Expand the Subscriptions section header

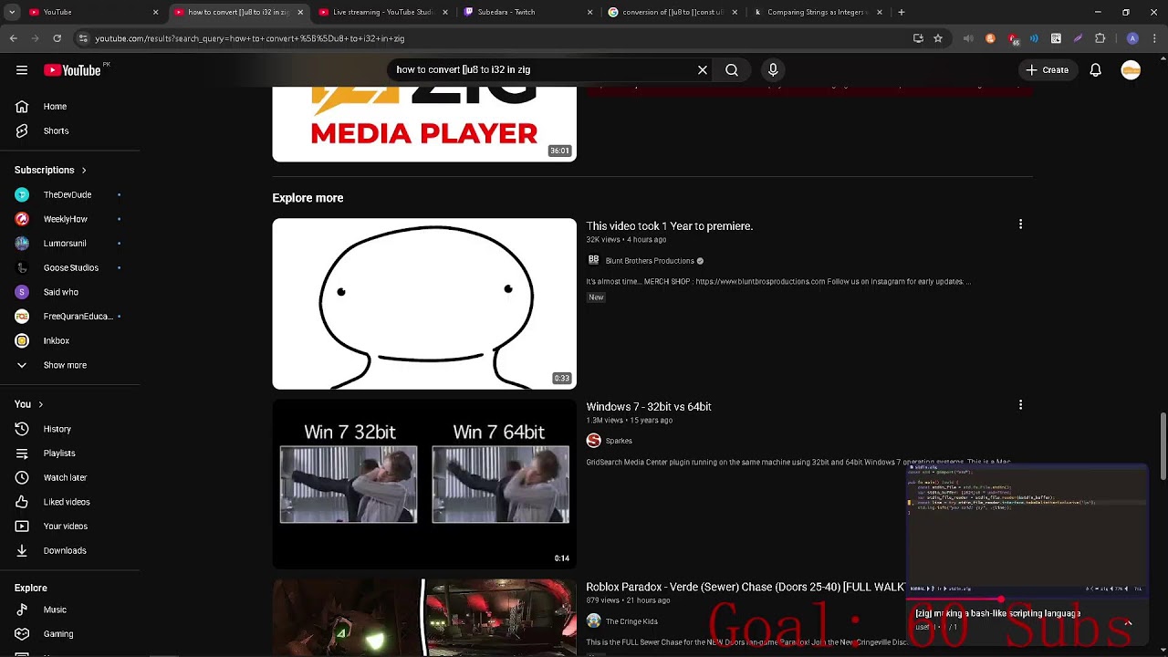(x=51, y=170)
